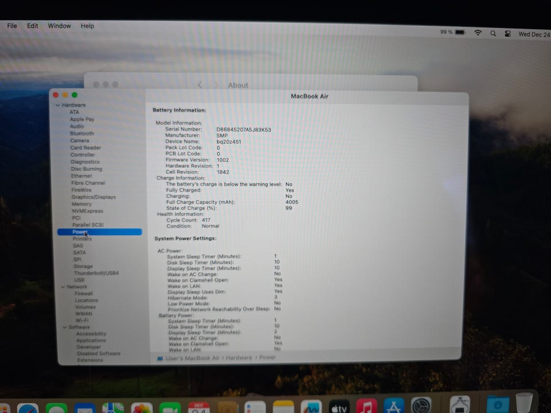This screenshot has height=413, width=551.
Task: Open Maps from the Dock
Action: coord(113,408)
